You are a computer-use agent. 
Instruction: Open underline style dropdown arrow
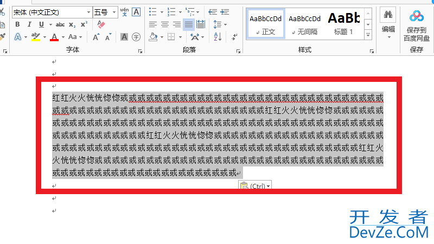tap(50, 24)
